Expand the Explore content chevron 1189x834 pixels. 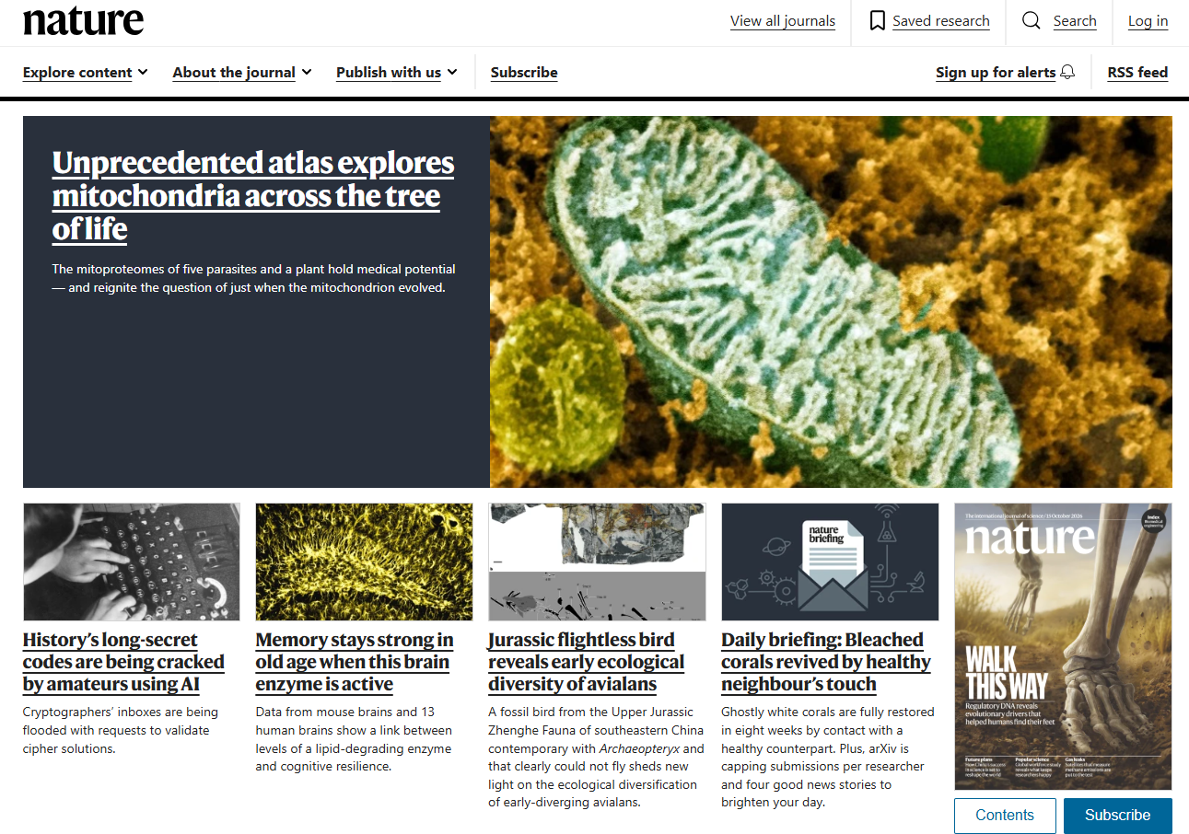[x=143, y=72]
